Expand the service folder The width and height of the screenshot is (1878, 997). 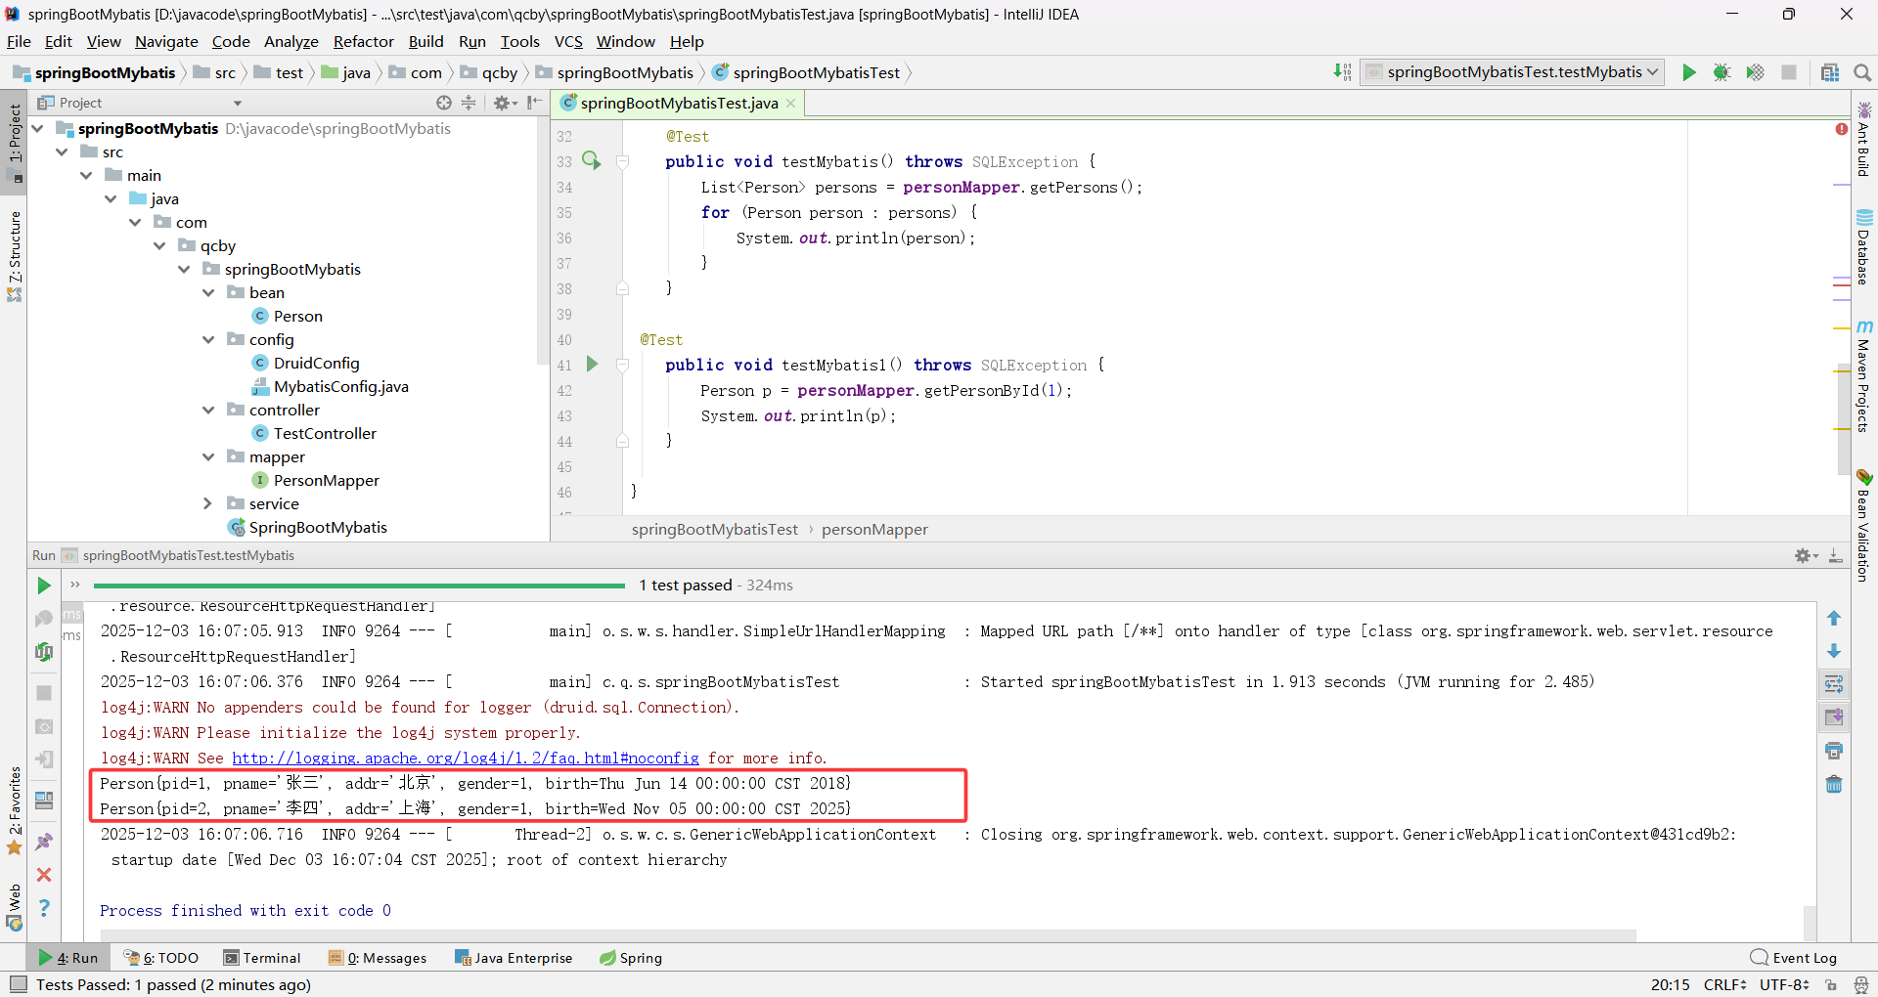click(207, 503)
